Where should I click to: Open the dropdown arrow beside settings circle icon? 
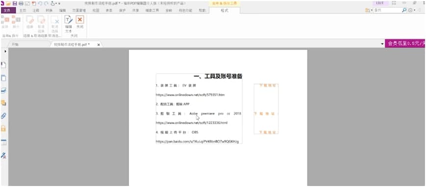pos(415,10)
